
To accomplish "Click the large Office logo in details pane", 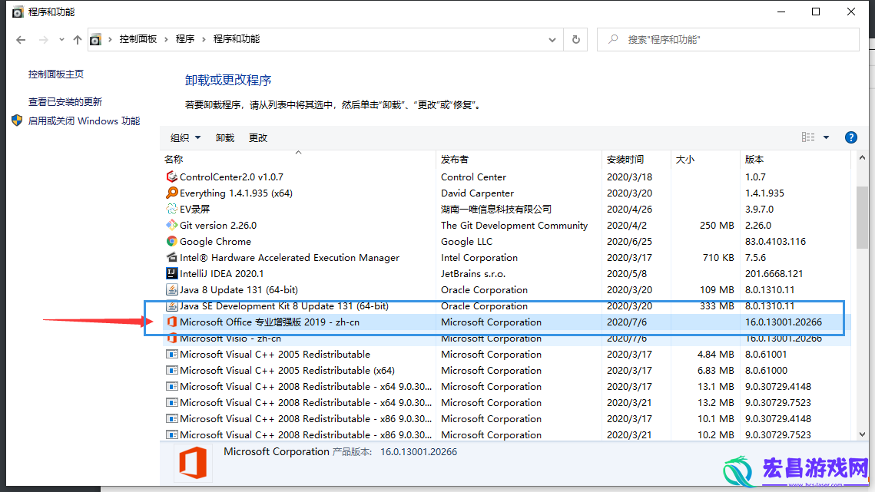I will 193,462.
